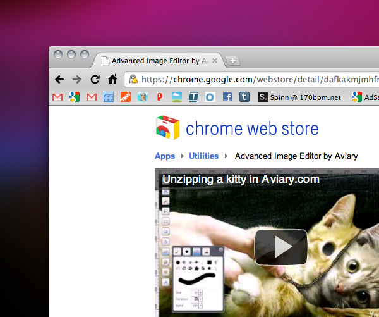Click the forward navigation arrow
Viewport: 379px width, 317px height.
click(x=77, y=79)
